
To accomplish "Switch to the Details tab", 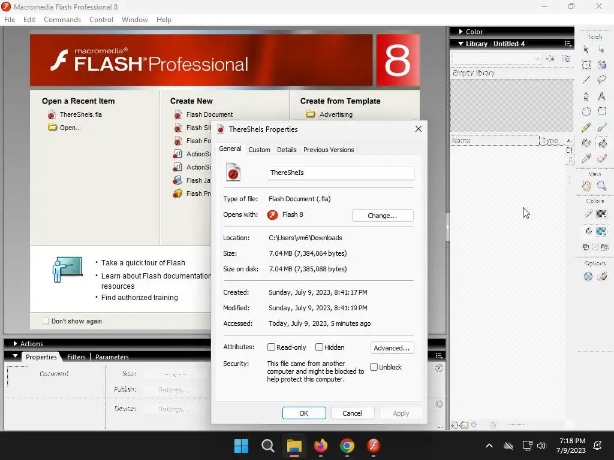I will tap(287, 150).
